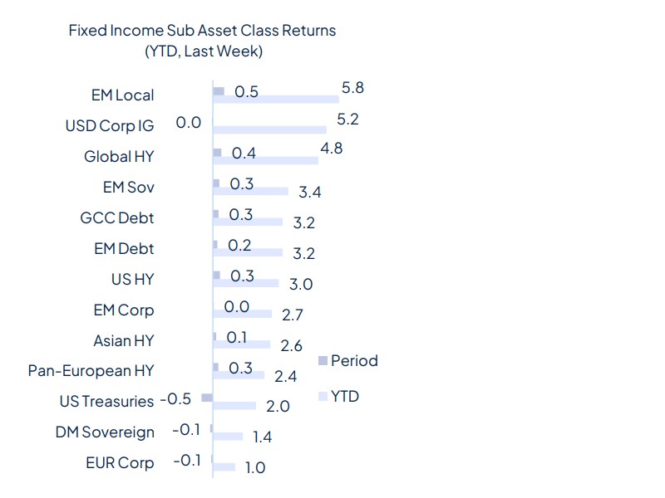The height and width of the screenshot is (498, 665).
Task: Click the DM Sovereign category label
Action: click(105, 432)
